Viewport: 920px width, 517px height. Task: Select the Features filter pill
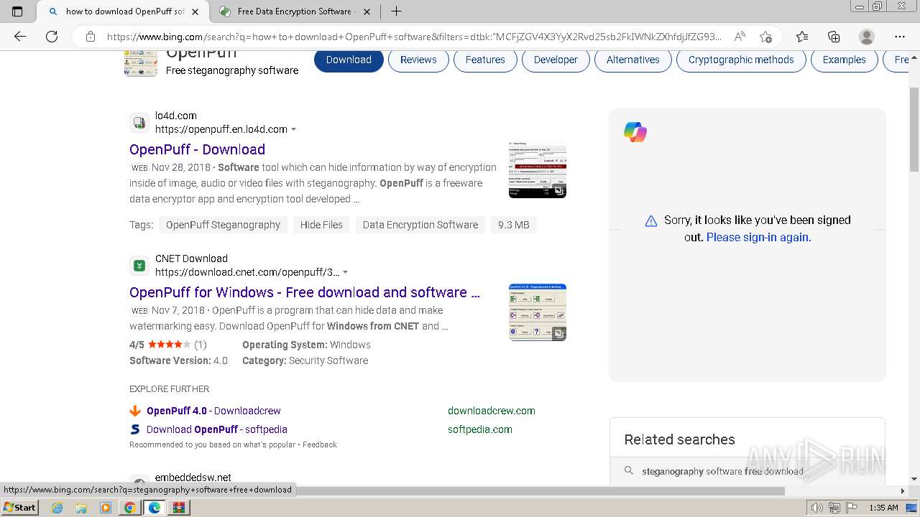[485, 60]
